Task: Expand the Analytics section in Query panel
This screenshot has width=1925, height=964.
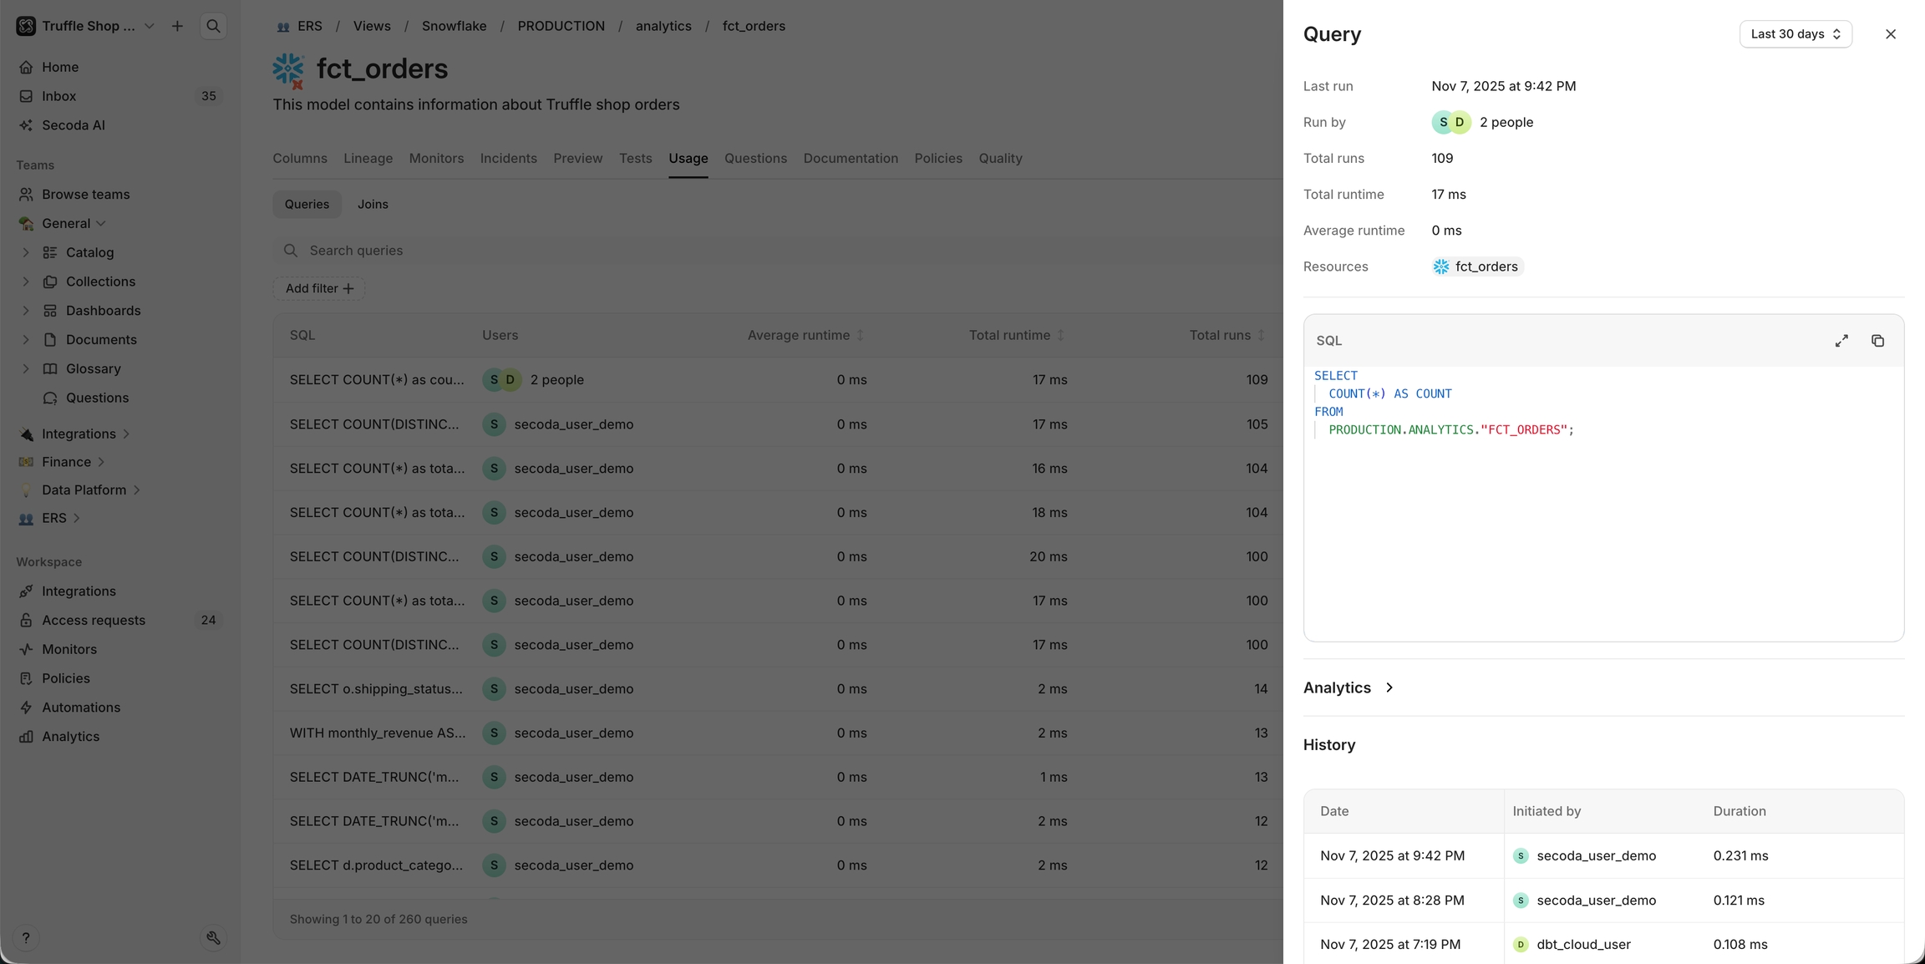Action: pos(1349,687)
